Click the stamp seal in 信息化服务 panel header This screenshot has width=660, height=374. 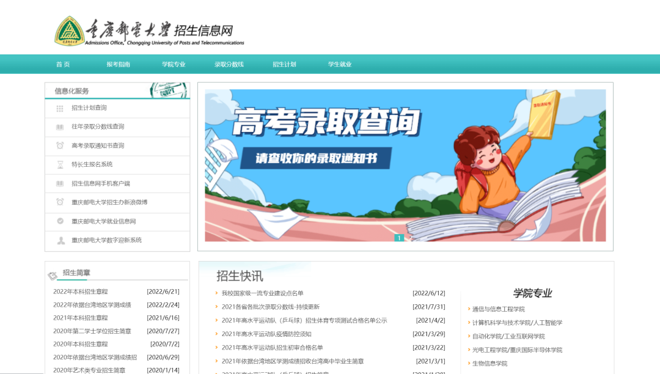[166, 90]
